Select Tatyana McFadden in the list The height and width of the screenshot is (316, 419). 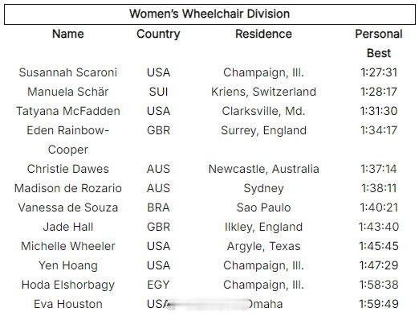pos(68,111)
